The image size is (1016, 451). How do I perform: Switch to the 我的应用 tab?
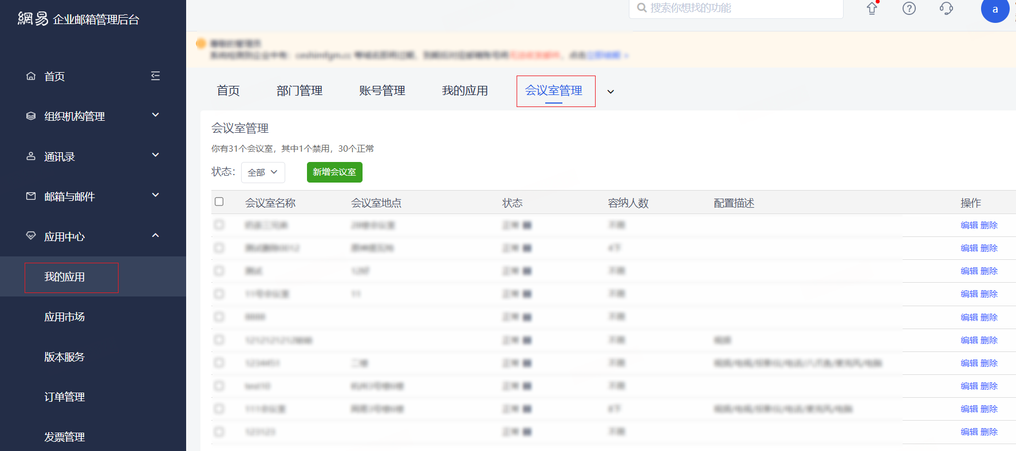[x=465, y=90]
